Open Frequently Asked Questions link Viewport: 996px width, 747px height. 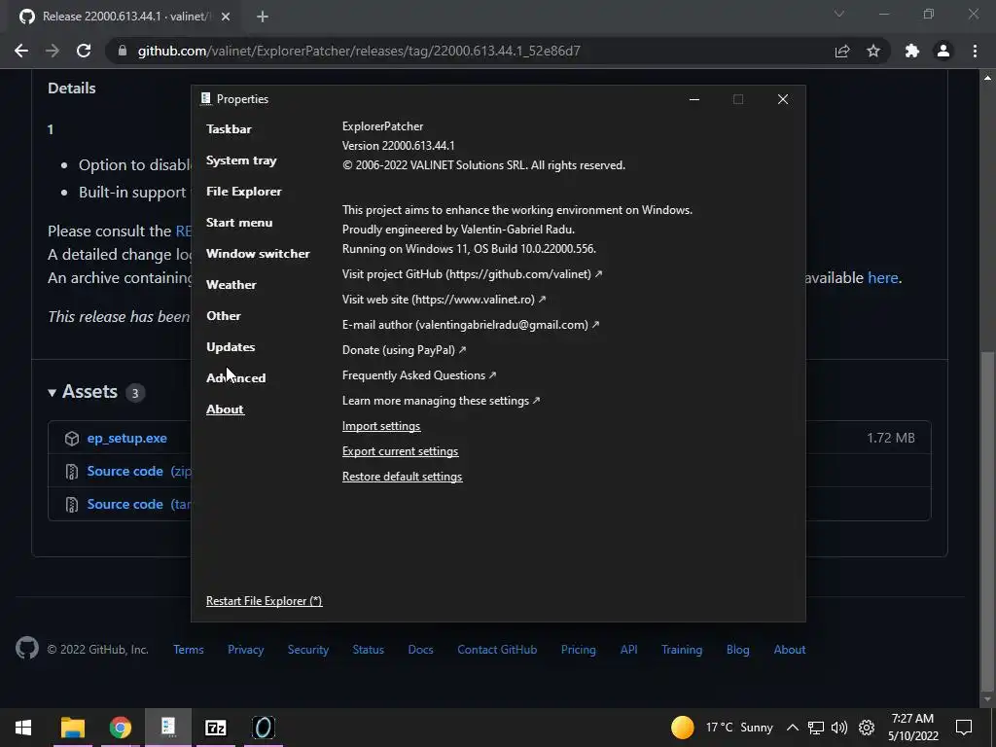pos(418,375)
